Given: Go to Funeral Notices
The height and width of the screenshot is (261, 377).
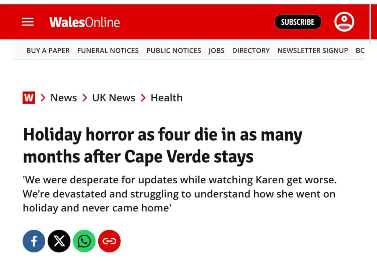Looking at the screenshot, I should coord(108,50).
